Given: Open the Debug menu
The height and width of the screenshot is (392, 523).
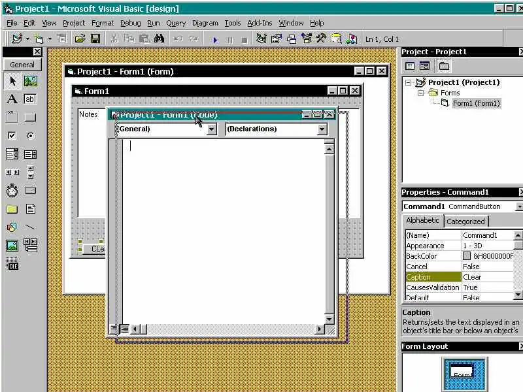Looking at the screenshot, I should point(130,23).
